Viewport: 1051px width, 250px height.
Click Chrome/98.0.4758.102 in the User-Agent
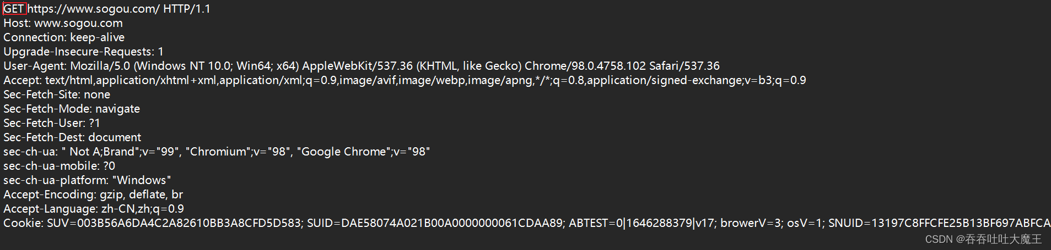[585, 66]
